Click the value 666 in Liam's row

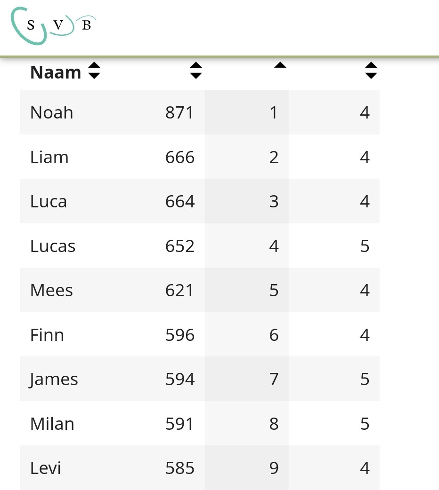pos(180,157)
